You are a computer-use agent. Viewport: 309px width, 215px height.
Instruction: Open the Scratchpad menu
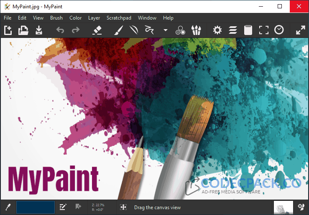(x=119, y=18)
